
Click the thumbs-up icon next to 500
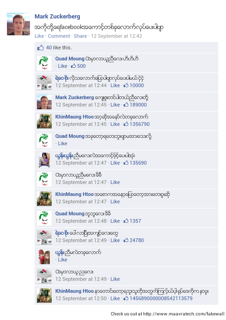click(x=73, y=66)
